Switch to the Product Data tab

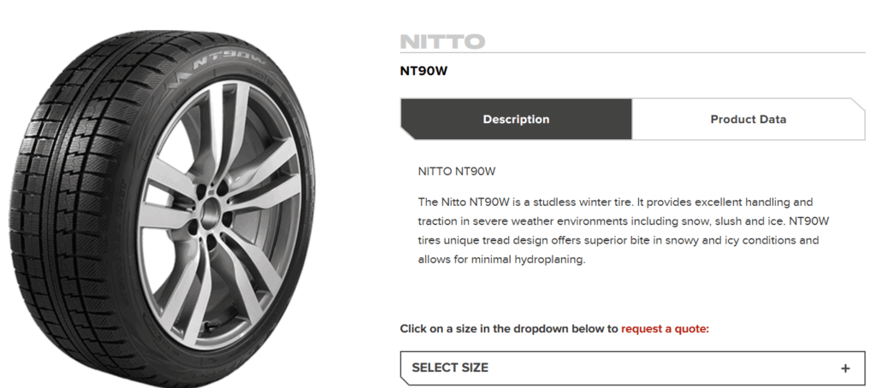tap(748, 119)
